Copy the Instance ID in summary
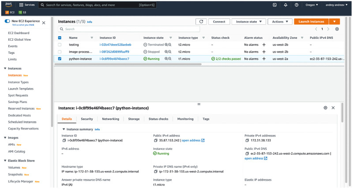This screenshot has width=353, height=189. (64, 140)
